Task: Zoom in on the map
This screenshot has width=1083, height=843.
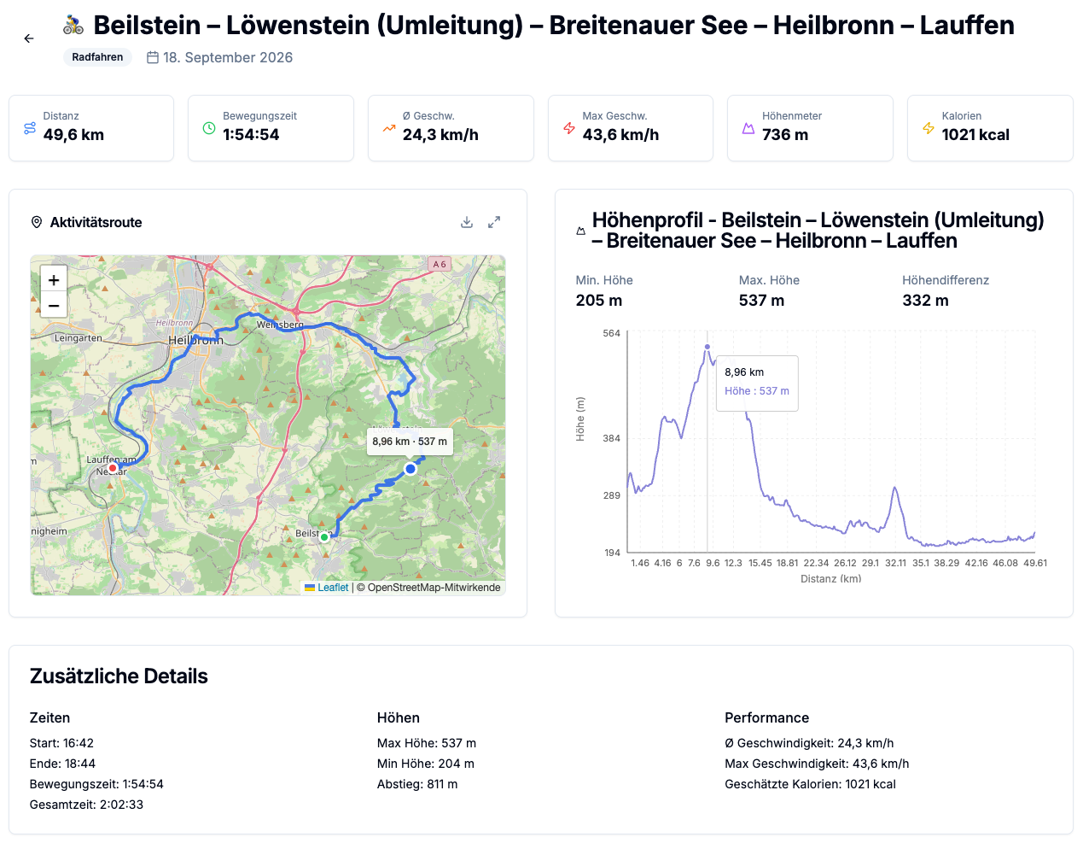Action: [54, 279]
